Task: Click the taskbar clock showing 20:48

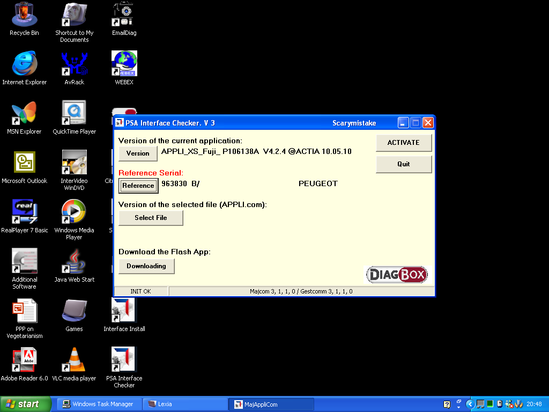Action: 534,404
